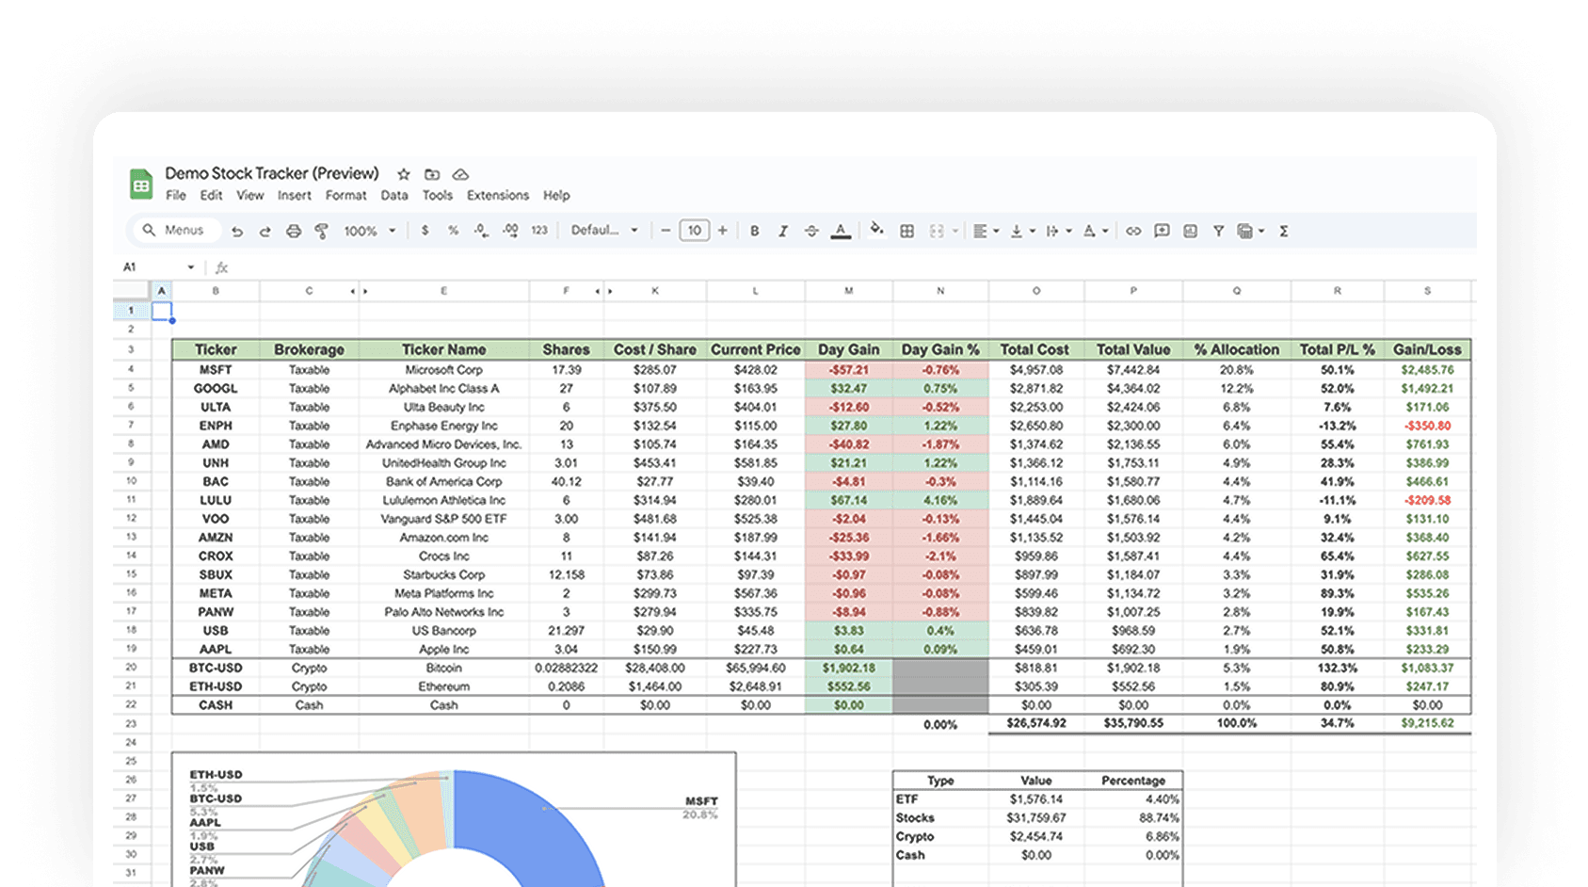Open the fill color picker

(x=876, y=230)
